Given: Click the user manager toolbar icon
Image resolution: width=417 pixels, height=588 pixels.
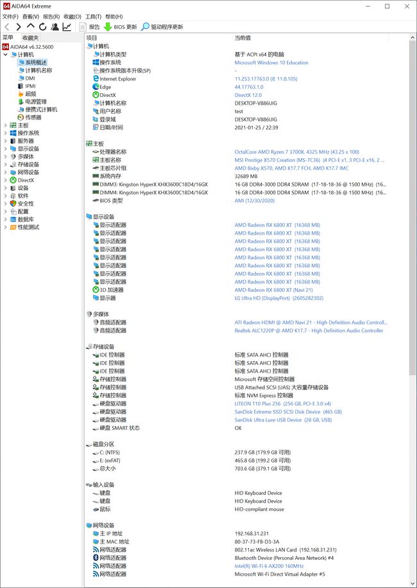Looking at the screenshot, I should [55, 26].
